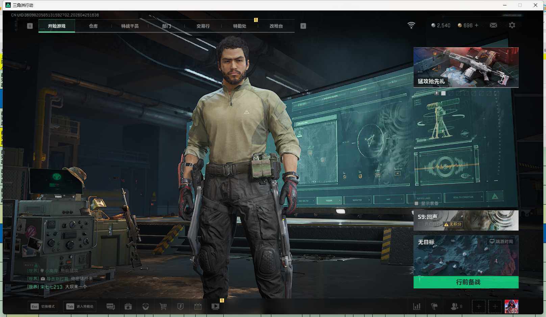
Task: Open the settings gear icon
Action: pyautogui.click(x=512, y=25)
